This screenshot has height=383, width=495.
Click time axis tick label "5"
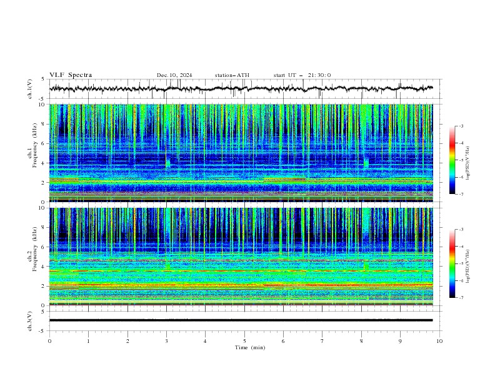[244, 341]
